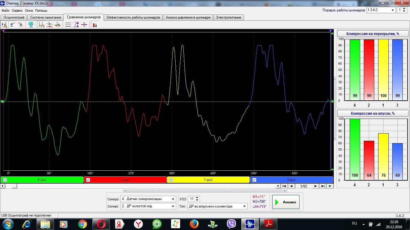Open Internet Explorer from taskbar
Screen dimensions: 410x230
pos(27,224)
